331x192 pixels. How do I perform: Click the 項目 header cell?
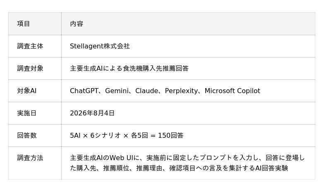click(35, 24)
